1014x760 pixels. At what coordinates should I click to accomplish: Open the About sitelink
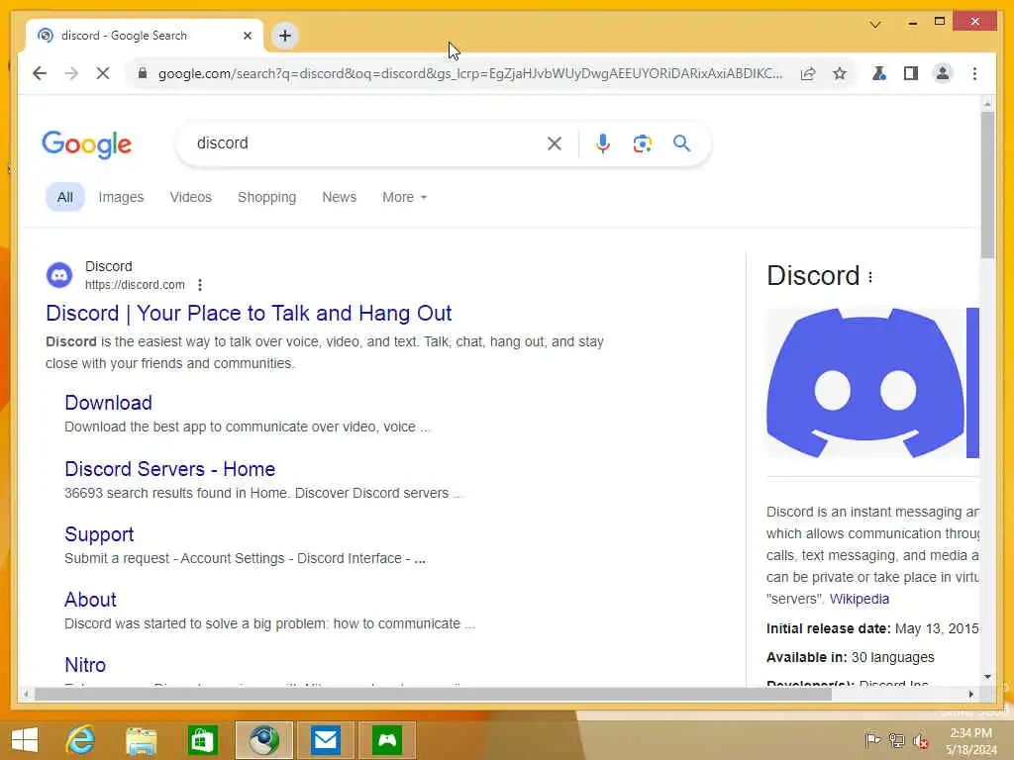click(x=90, y=600)
